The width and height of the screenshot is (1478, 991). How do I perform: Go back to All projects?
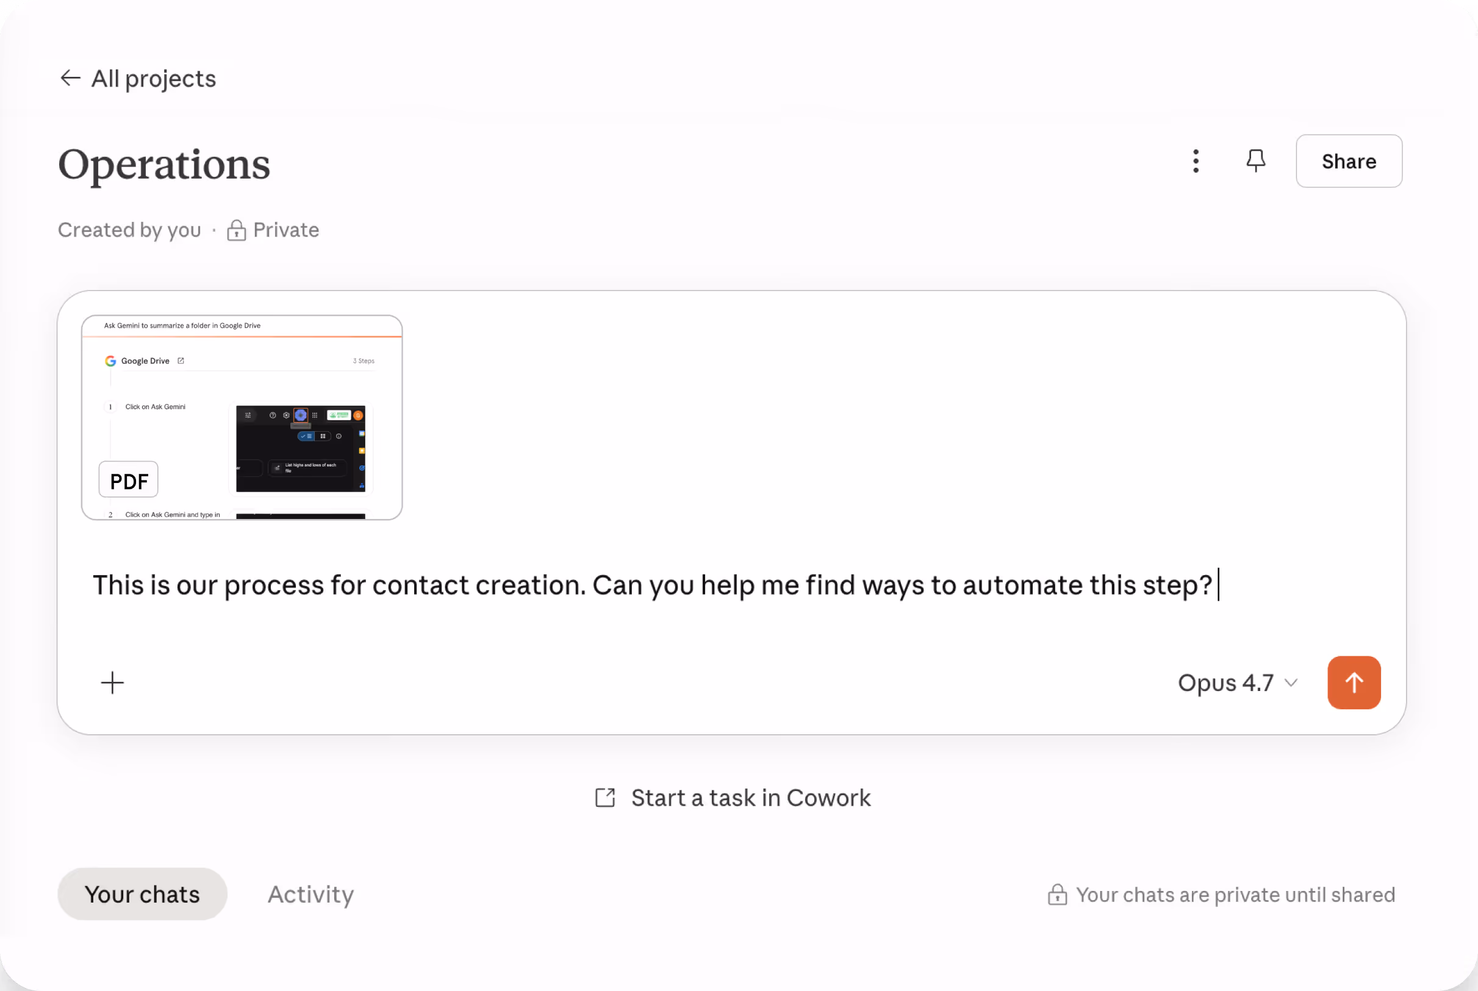[x=153, y=79]
